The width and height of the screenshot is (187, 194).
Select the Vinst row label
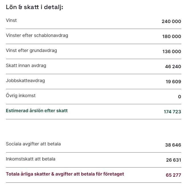coord(11,20)
